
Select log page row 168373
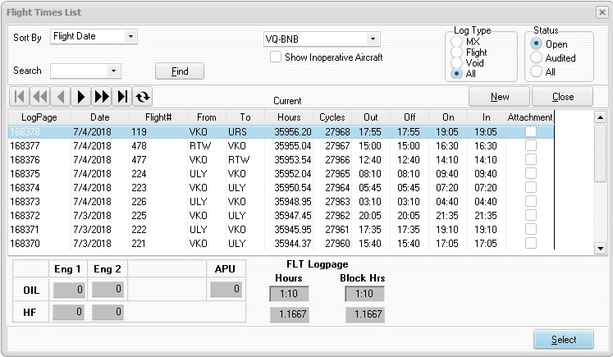tap(281, 201)
